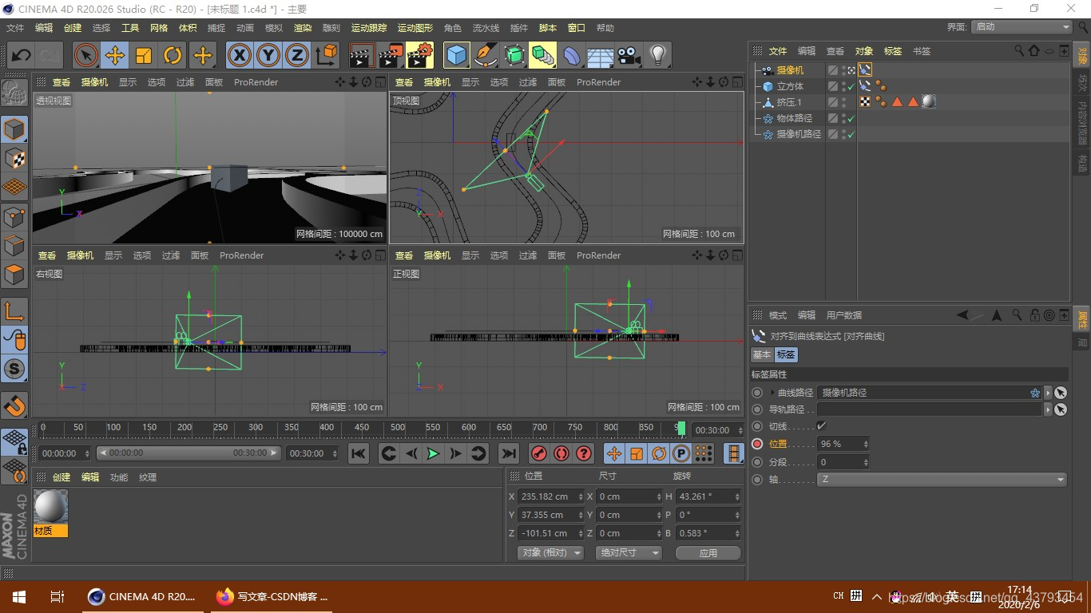Click the Undo arrow icon
Viewport: 1091px width, 613px height.
22,56
